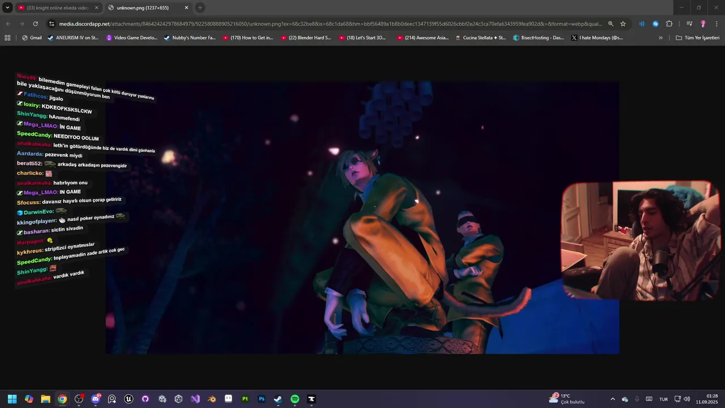Open the Gmail bookmark

pyautogui.click(x=32, y=37)
